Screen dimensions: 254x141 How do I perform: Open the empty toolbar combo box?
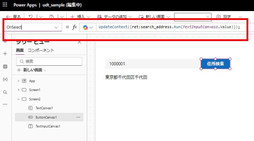coord(193,17)
